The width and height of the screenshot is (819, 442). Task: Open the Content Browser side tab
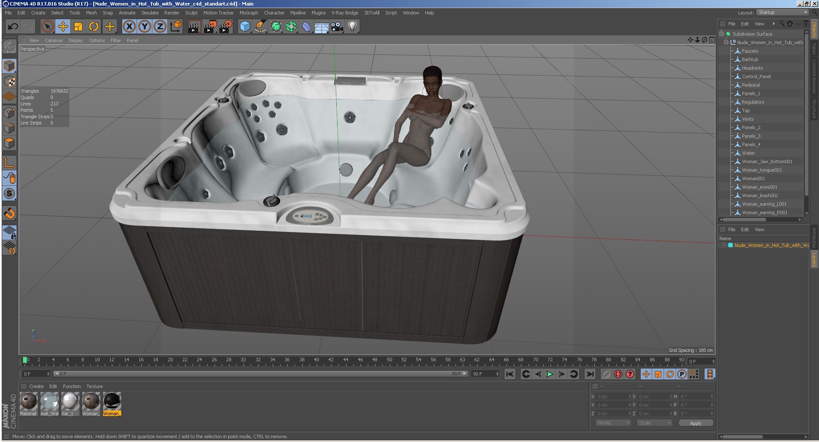(814, 76)
